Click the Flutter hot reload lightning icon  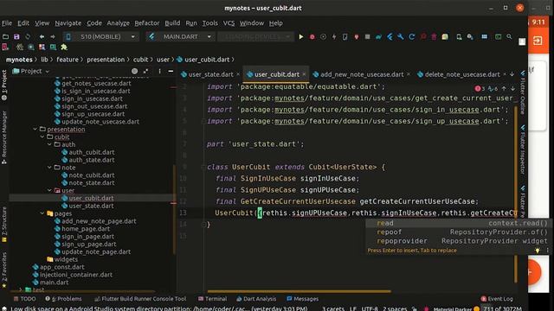[334, 36]
